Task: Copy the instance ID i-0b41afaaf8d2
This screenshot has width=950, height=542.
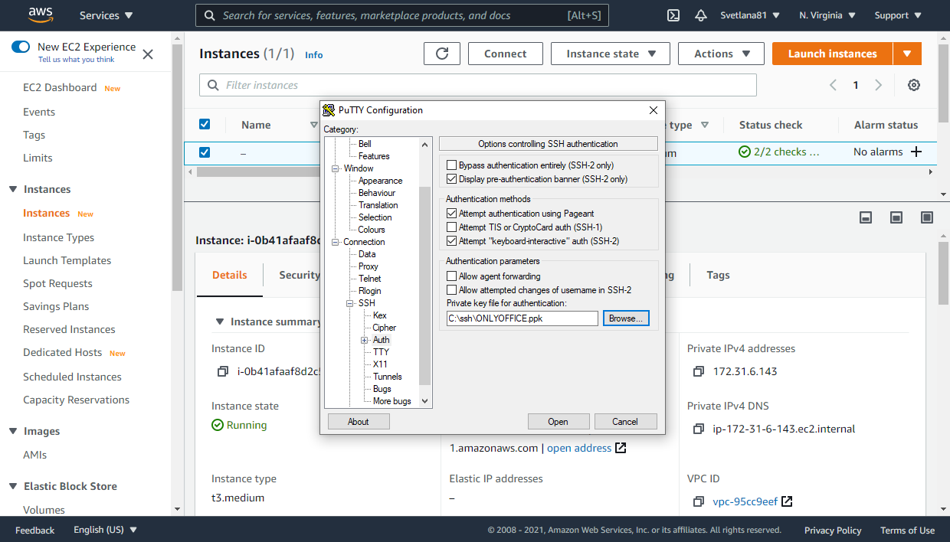Action: click(222, 371)
